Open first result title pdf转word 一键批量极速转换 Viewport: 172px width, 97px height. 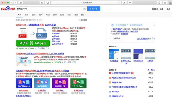[x=36, y=25]
